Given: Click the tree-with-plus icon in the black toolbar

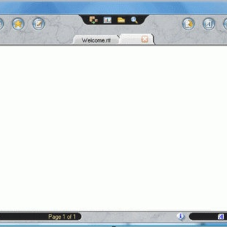Looking at the screenshot, I should click(93, 20).
